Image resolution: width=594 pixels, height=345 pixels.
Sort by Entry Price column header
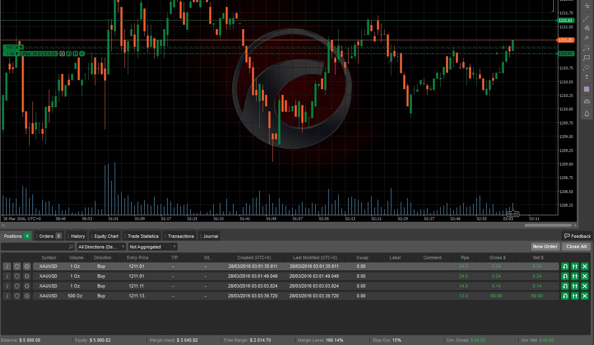[138, 258]
